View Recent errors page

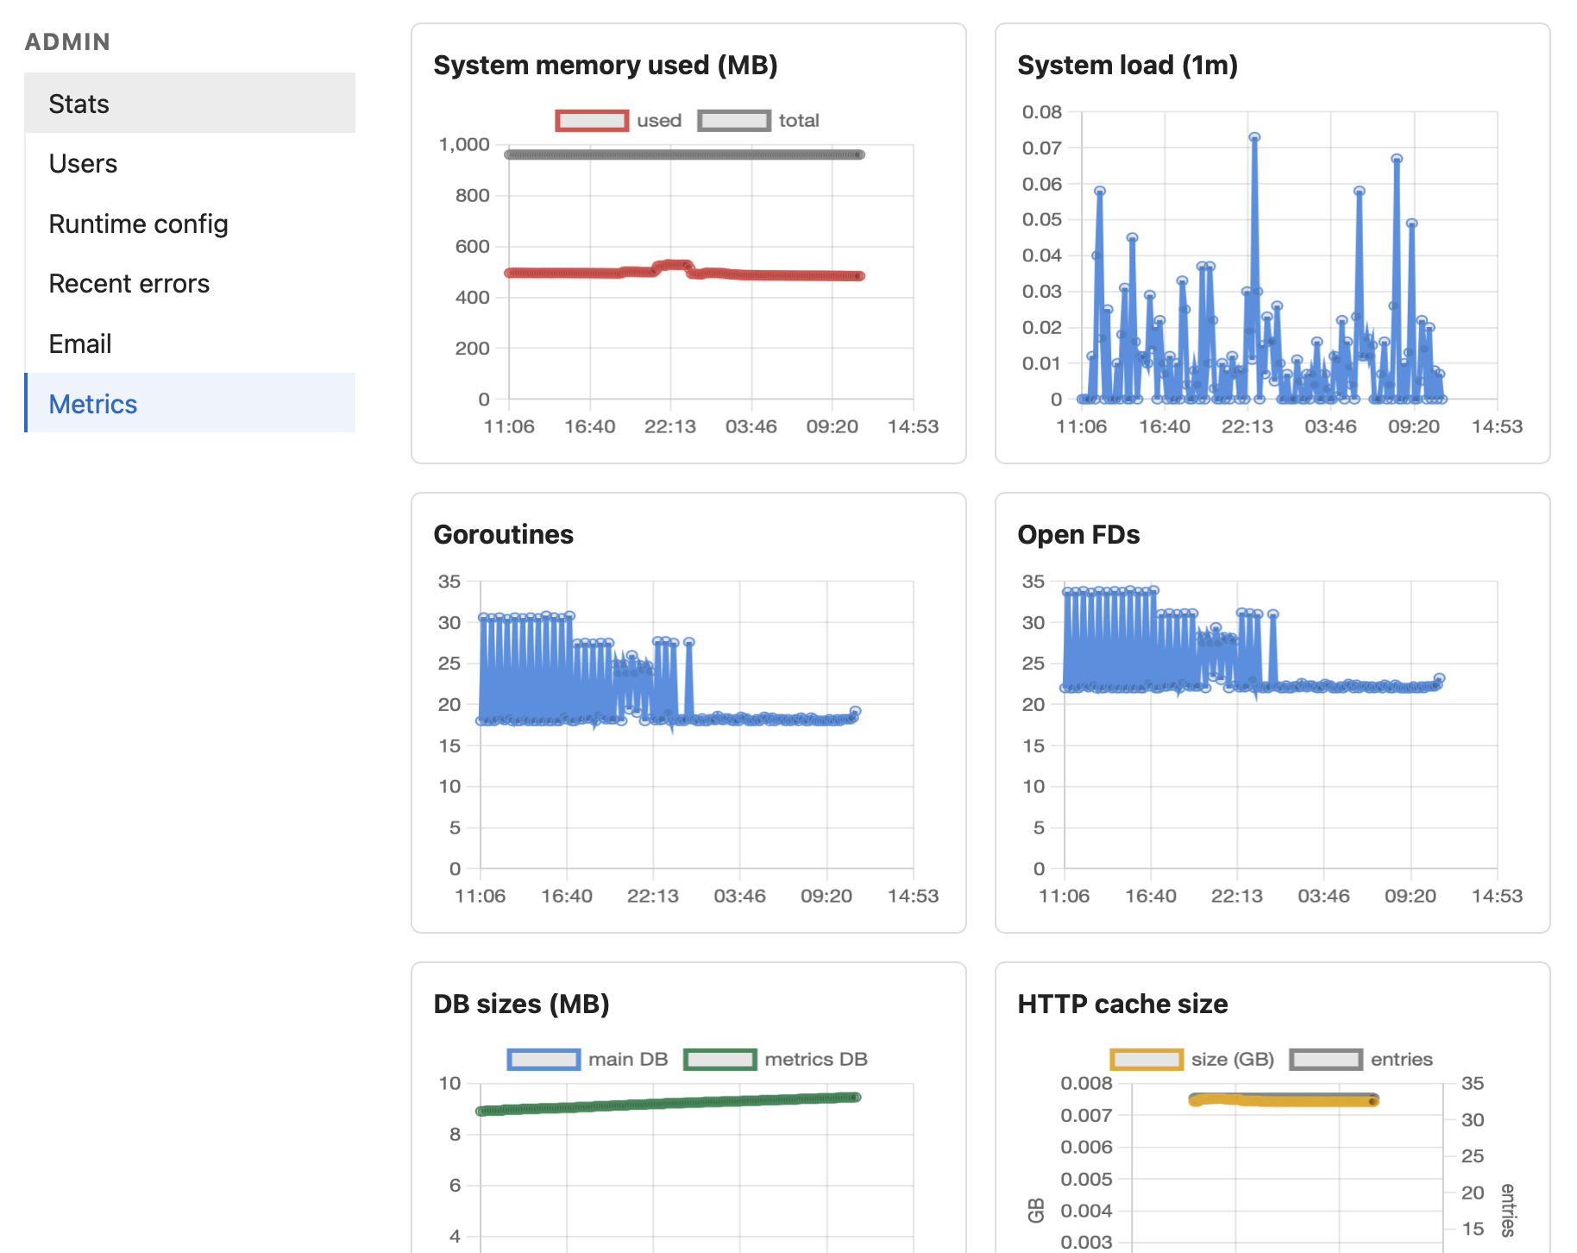[x=190, y=283]
